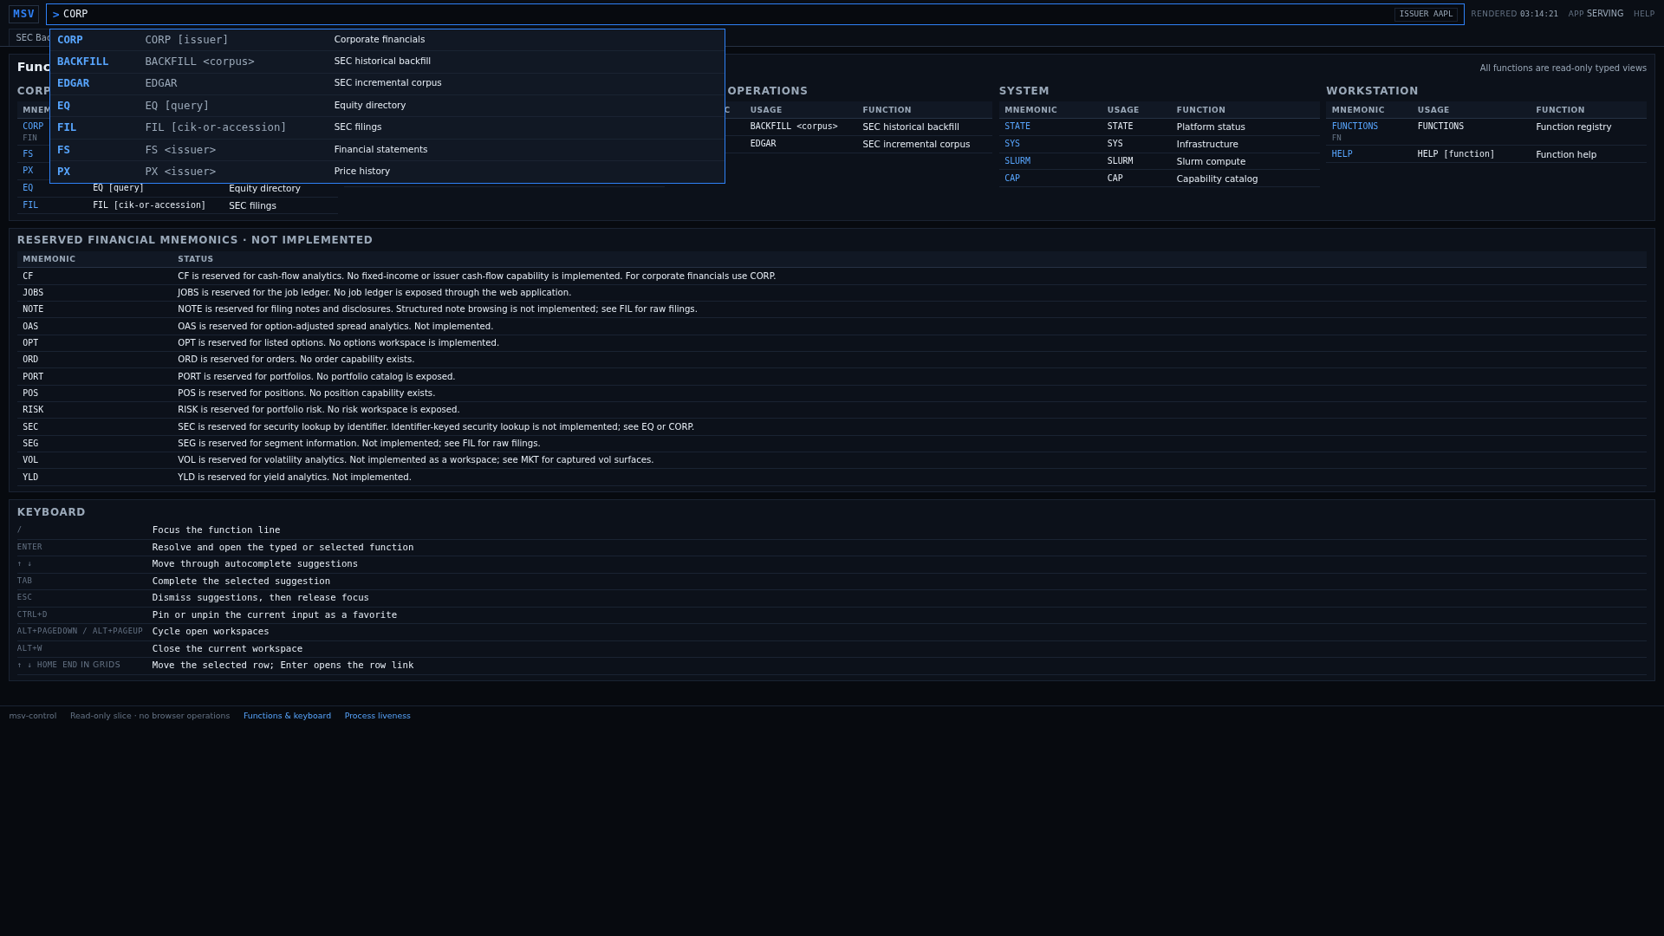The image size is (1664, 936).
Task: Click the OPT reserved mnemonic row
Action: click(832, 343)
